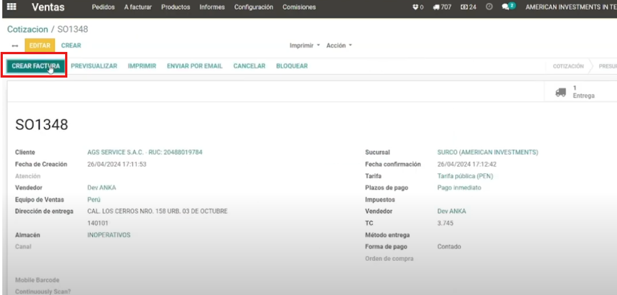Go back via Cotizacion breadcrumb
617x295 pixels.
pos(27,29)
